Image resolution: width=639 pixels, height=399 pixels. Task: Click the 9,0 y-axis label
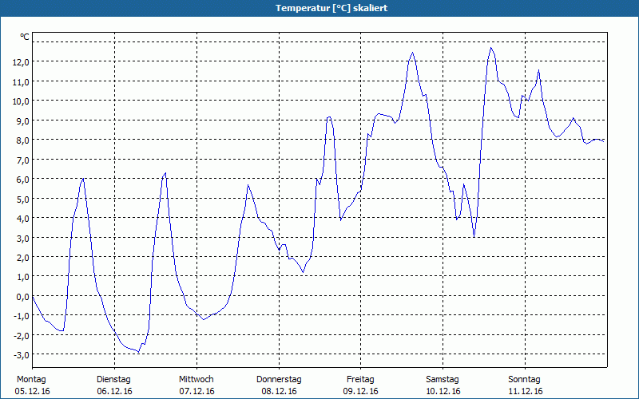(x=23, y=120)
